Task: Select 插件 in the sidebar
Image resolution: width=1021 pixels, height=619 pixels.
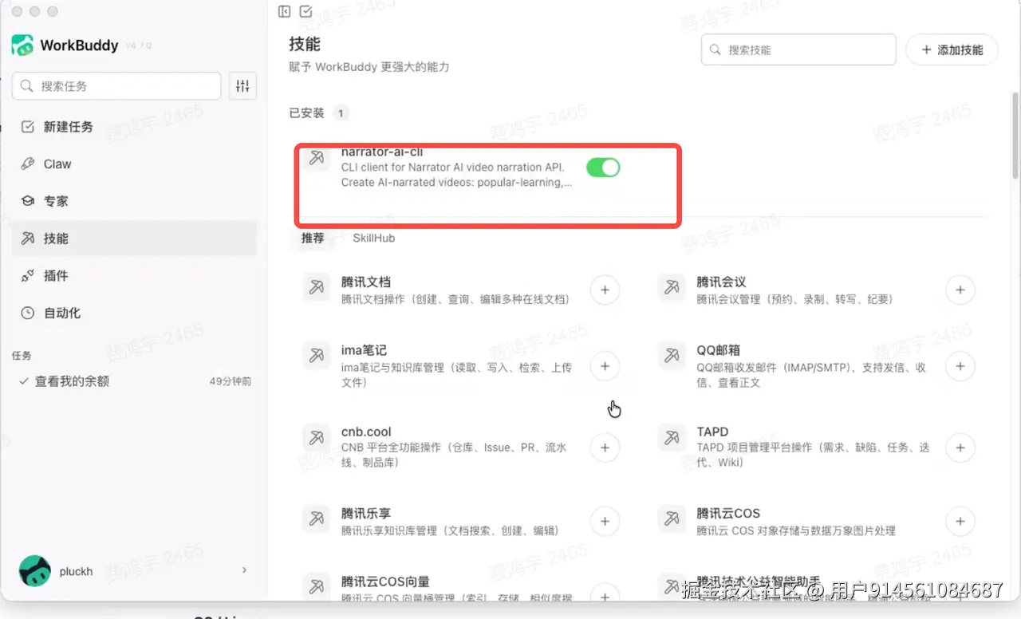Action: (134, 276)
